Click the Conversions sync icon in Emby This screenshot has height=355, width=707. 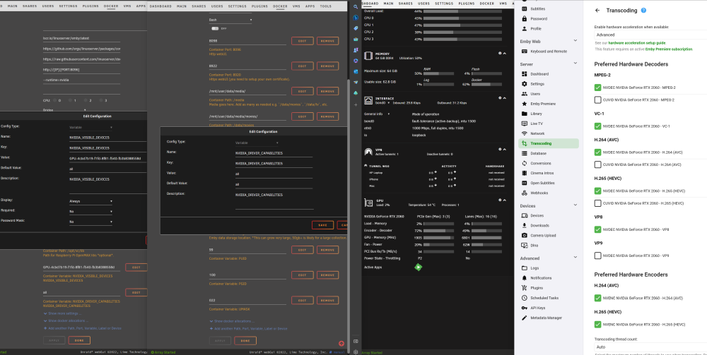pyautogui.click(x=524, y=163)
